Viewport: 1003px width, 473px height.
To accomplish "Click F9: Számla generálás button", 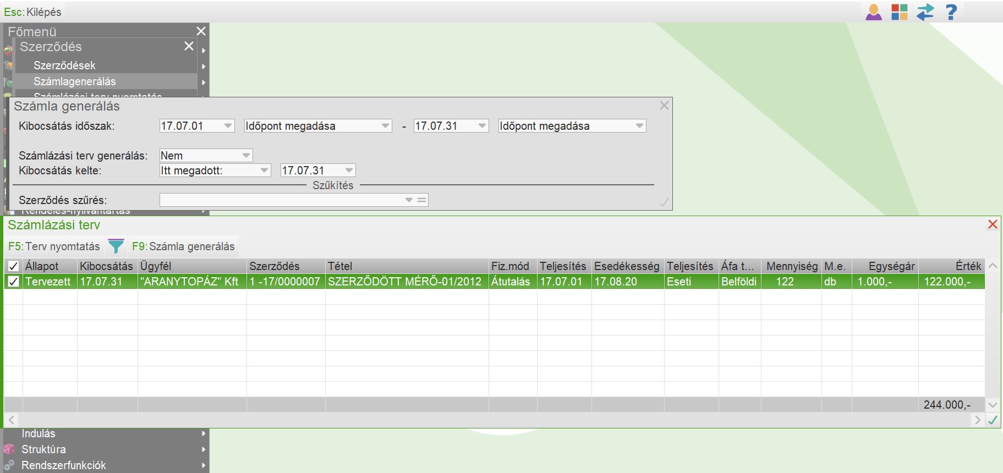I will coord(183,246).
